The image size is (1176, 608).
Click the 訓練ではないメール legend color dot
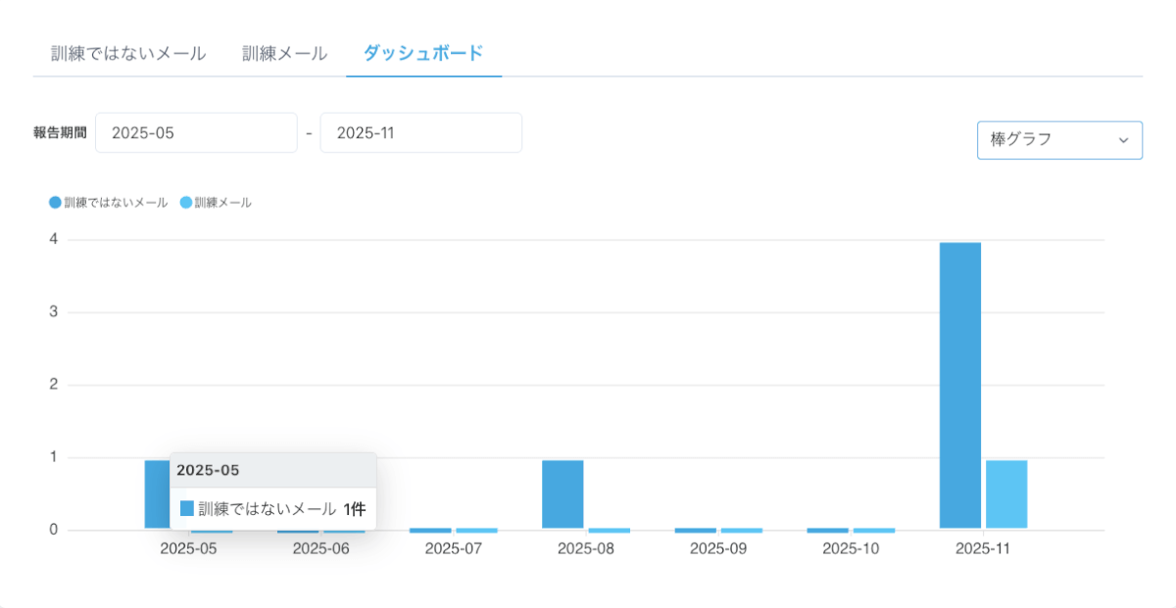point(55,203)
